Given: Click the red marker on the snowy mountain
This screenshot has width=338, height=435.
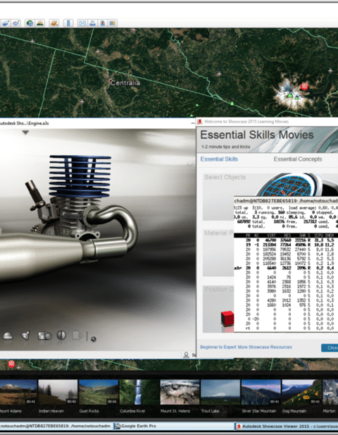Looking at the screenshot, I should click(x=304, y=86).
